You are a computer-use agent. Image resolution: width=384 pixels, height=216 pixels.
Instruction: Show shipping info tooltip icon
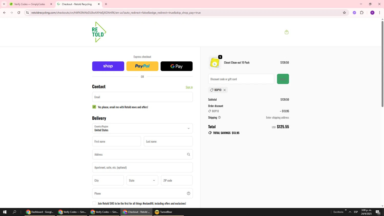point(219,117)
